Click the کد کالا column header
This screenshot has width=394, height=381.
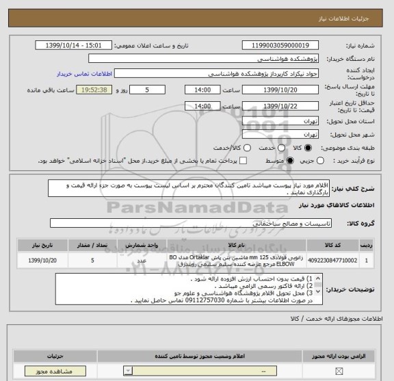tap(332, 246)
